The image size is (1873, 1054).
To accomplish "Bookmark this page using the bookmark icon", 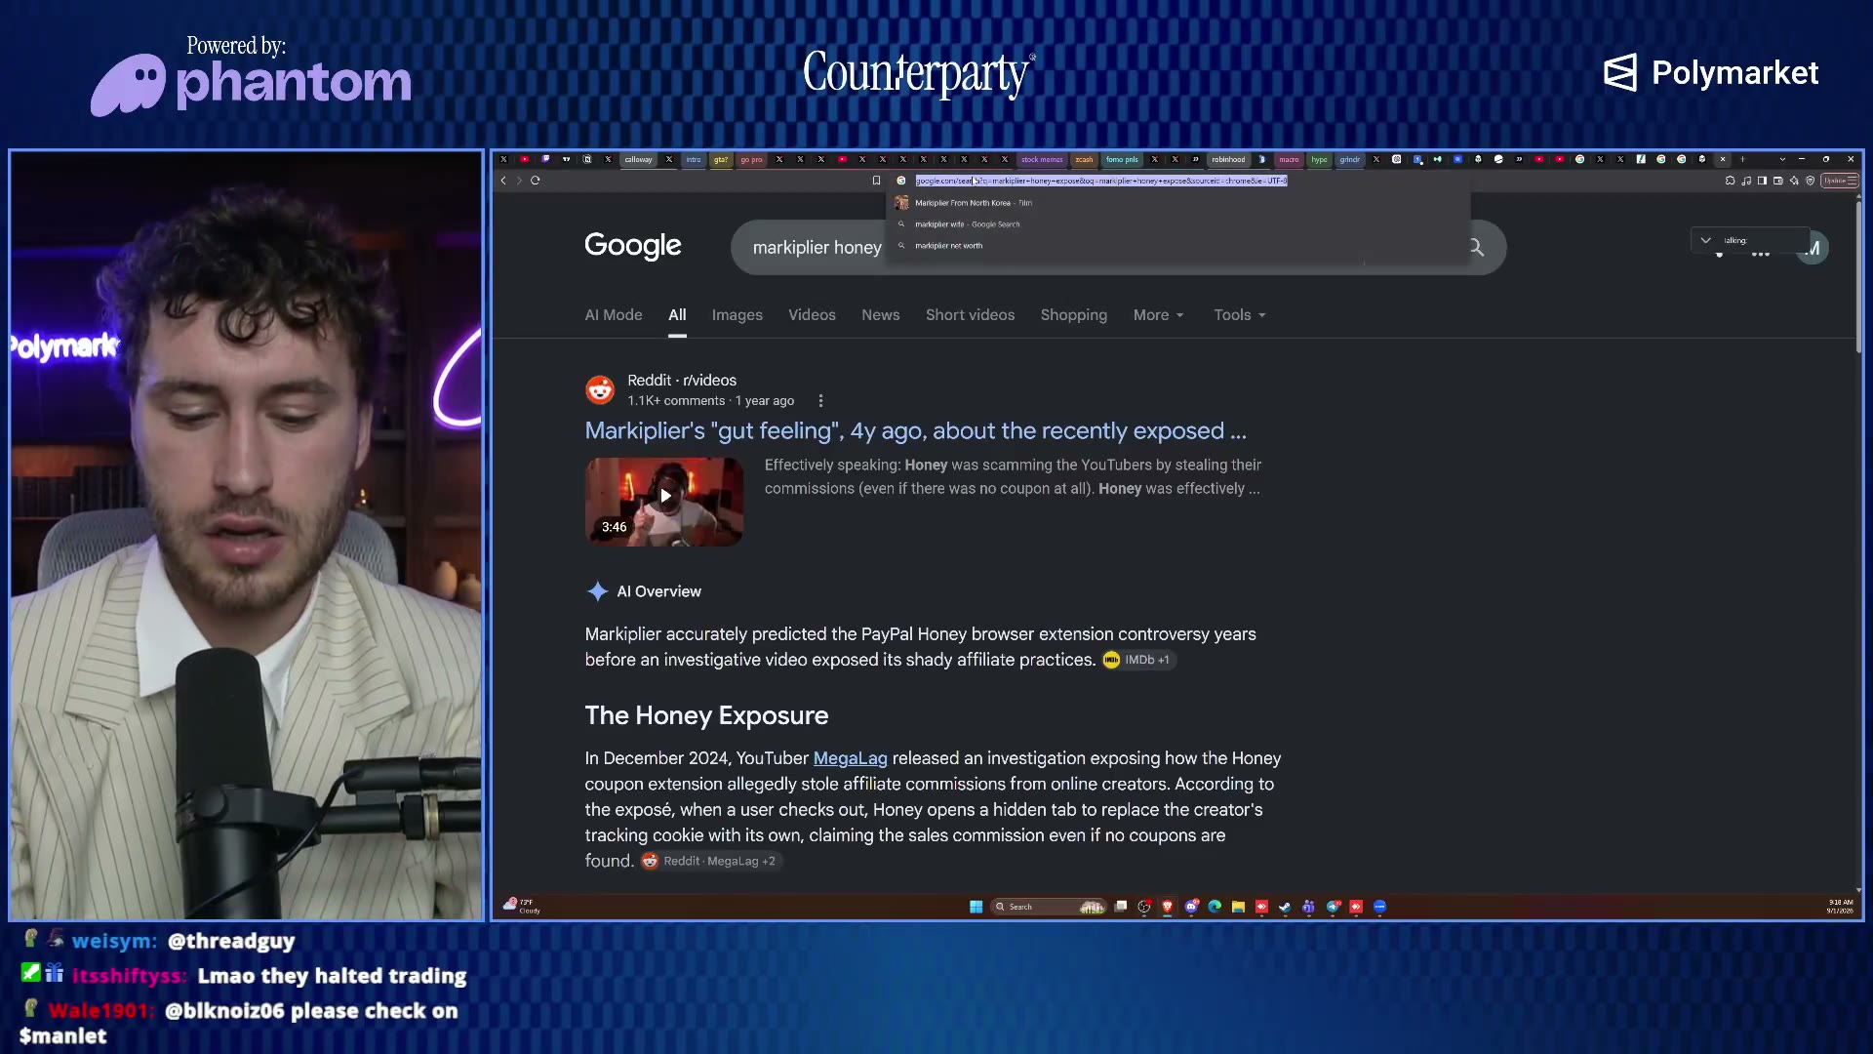I will [876, 181].
